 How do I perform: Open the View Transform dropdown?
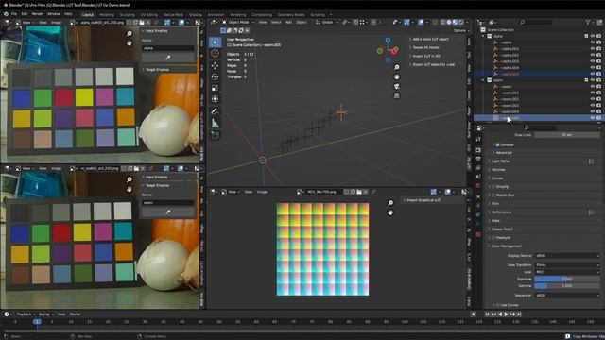click(x=567, y=265)
